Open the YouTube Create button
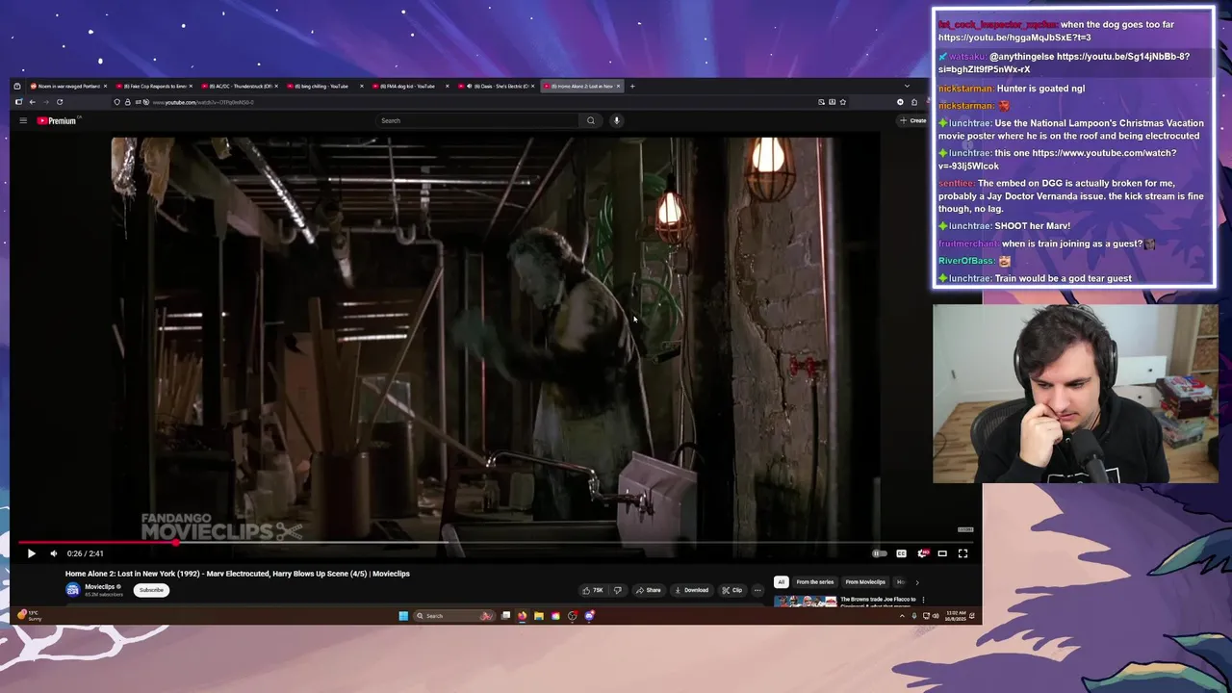This screenshot has width=1232, height=693. (x=912, y=120)
